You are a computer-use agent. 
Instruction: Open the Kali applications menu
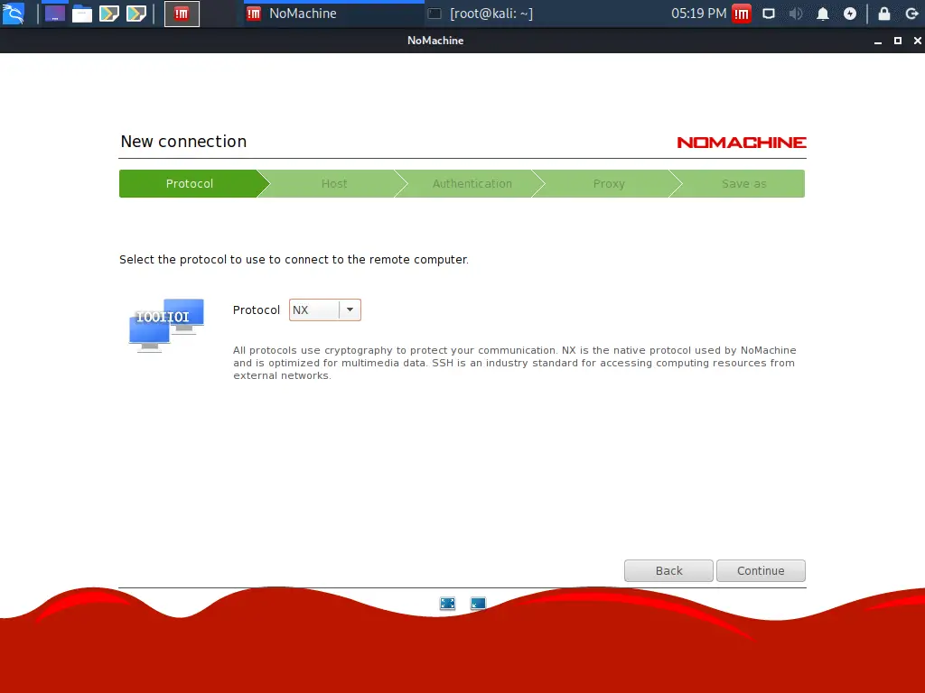click(13, 14)
